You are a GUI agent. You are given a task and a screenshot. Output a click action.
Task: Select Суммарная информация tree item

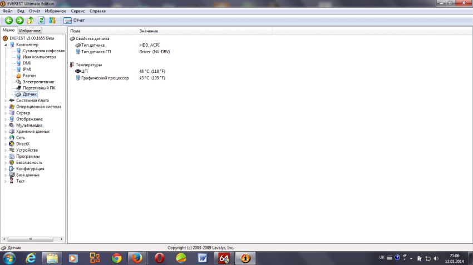(44, 51)
